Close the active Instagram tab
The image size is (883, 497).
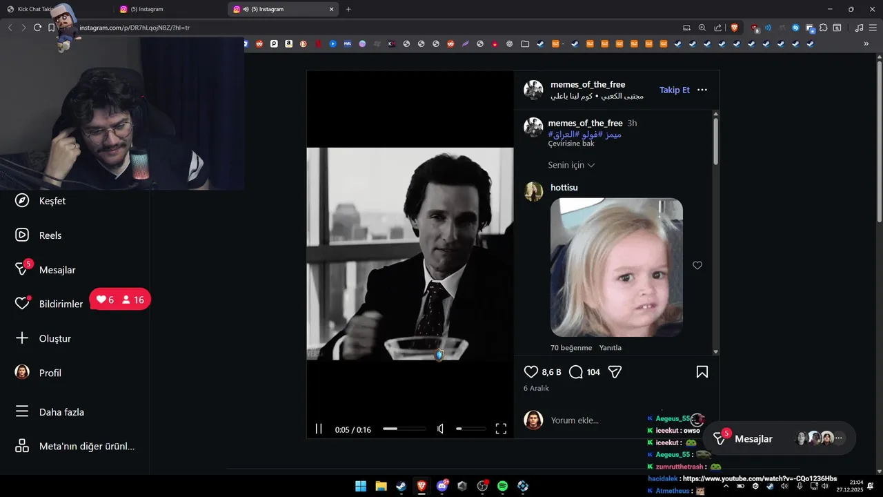click(332, 9)
